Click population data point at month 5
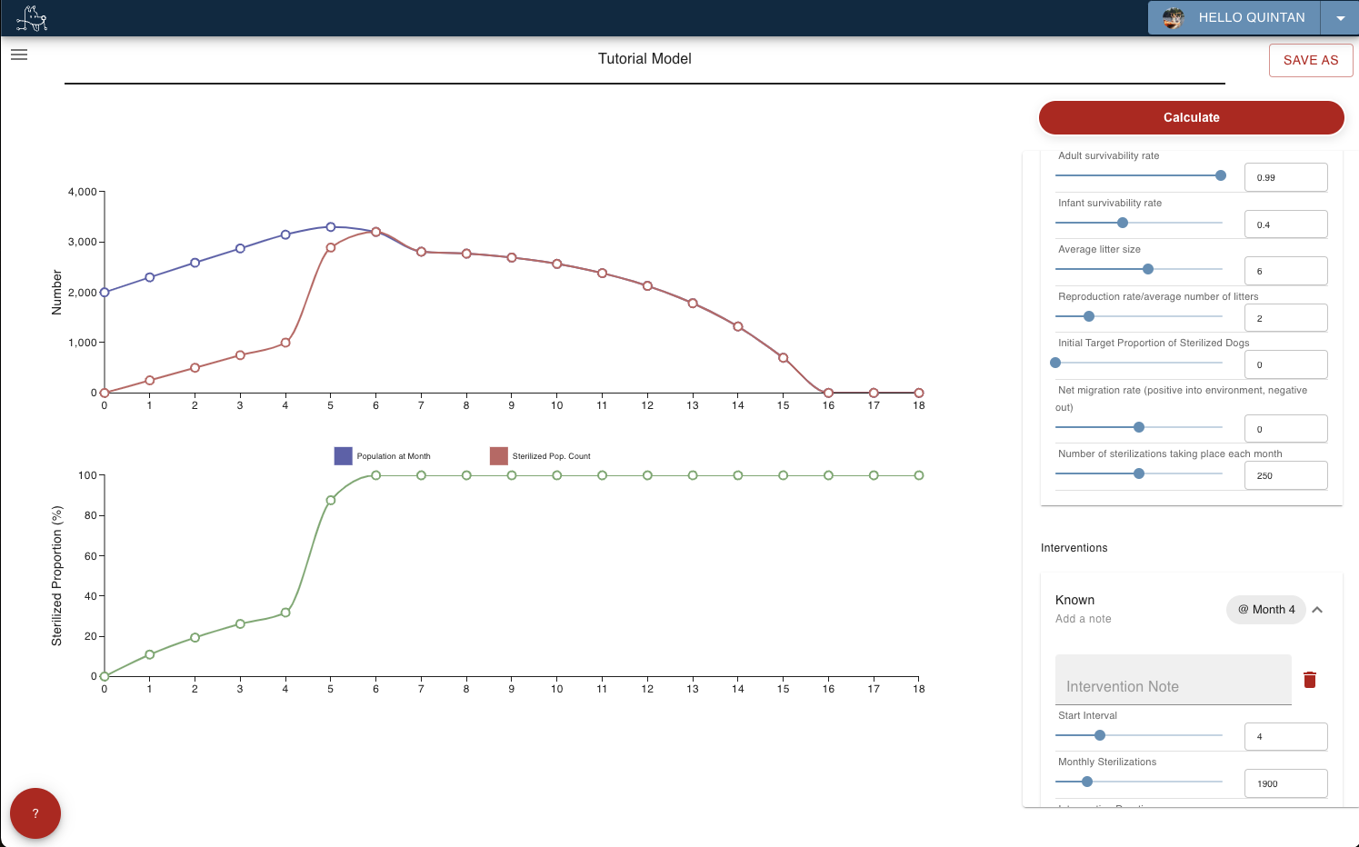1359x847 pixels. 331,227
